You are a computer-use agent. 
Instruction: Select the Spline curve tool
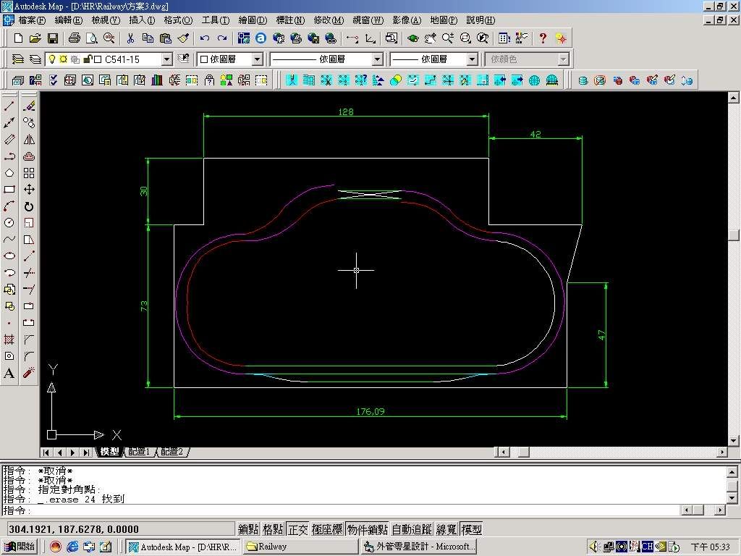pos(9,239)
